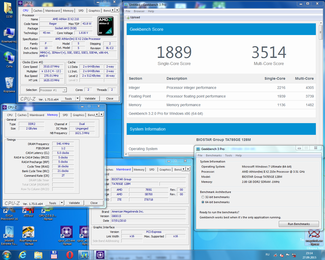The image size is (325, 260).
Task: Click Close button in top CPU-Z window
Action: click(x=110, y=99)
